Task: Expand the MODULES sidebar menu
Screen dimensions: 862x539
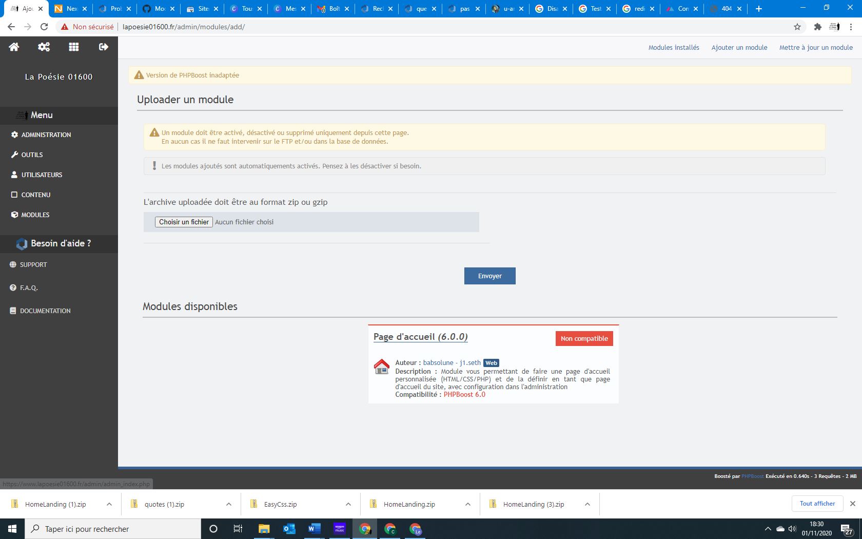Action: tap(35, 215)
